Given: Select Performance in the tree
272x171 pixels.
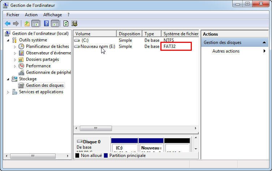Looking at the screenshot, I should click(x=38, y=66).
